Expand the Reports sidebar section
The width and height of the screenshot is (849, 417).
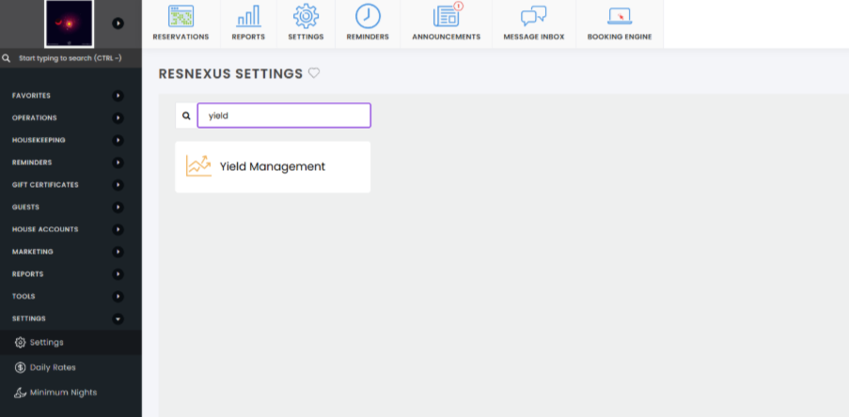(118, 274)
